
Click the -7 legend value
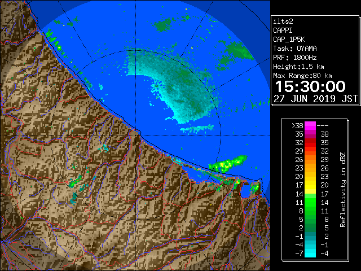(299, 253)
